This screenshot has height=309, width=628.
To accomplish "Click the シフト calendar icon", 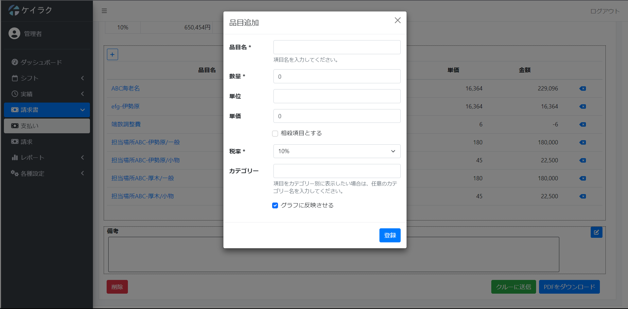I will click(15, 78).
